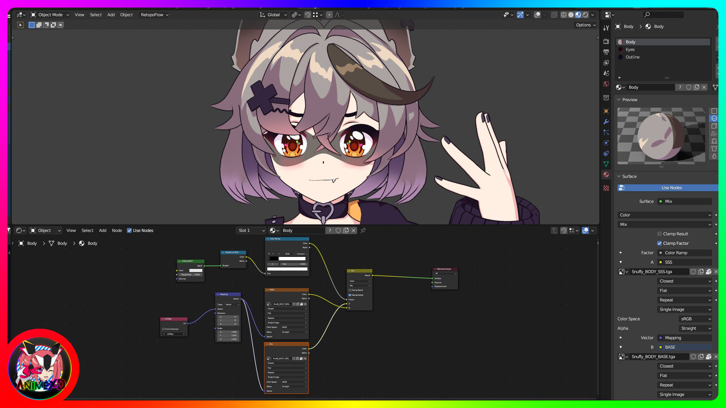Select the cube preview shape icon
The height and width of the screenshot is (408, 726).
tap(714, 126)
